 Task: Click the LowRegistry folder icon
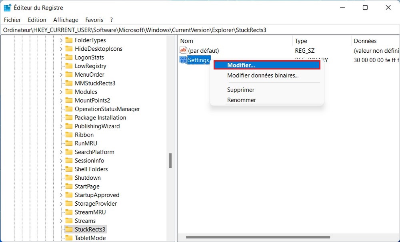click(69, 66)
